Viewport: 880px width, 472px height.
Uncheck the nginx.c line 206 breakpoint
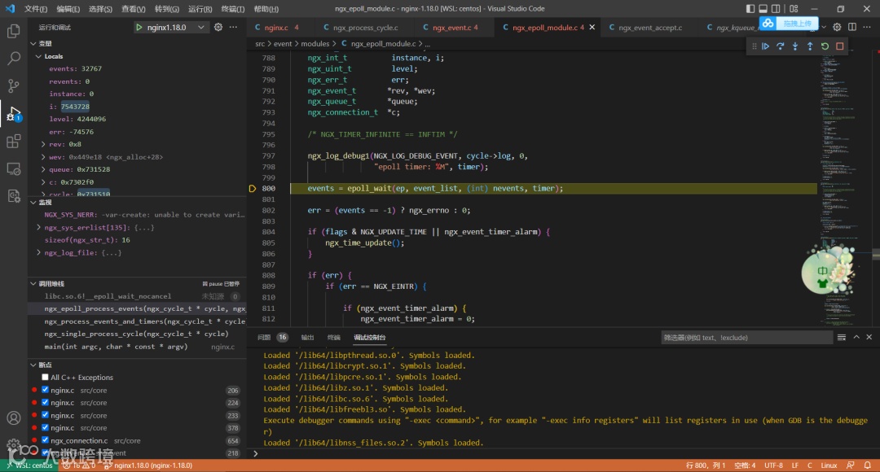[46, 391]
